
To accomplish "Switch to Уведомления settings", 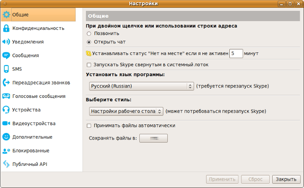I will point(38,42).
